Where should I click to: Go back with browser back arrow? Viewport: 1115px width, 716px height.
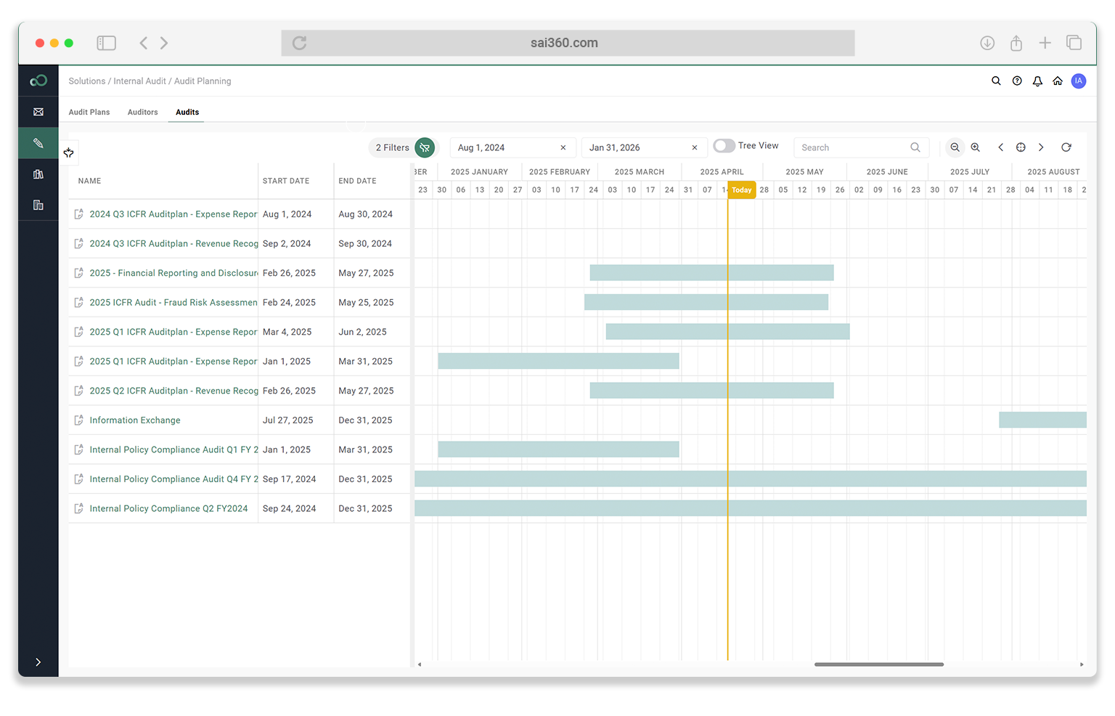coord(144,43)
